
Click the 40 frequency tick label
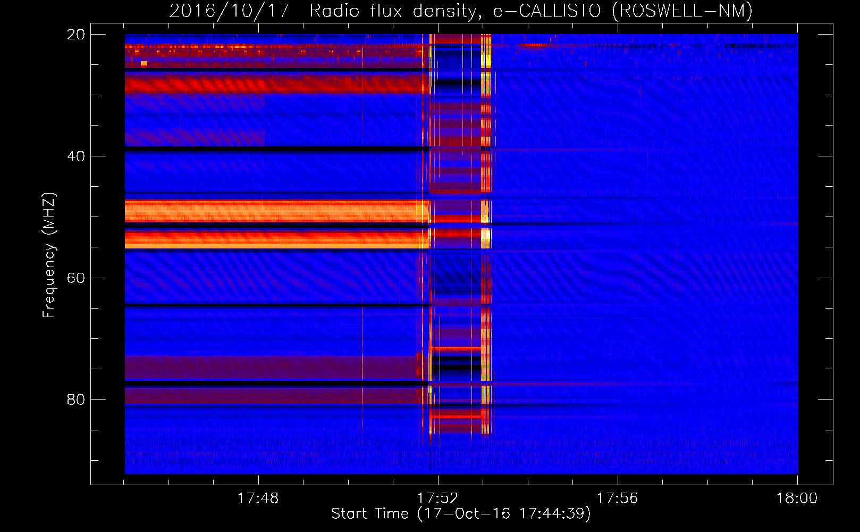[x=75, y=156]
